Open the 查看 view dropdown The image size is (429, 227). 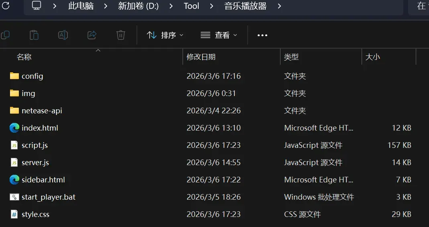click(x=219, y=35)
